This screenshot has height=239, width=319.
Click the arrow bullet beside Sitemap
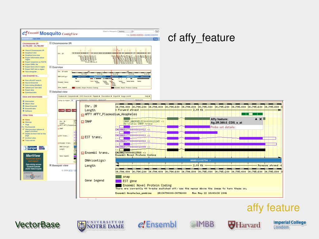(23, 122)
